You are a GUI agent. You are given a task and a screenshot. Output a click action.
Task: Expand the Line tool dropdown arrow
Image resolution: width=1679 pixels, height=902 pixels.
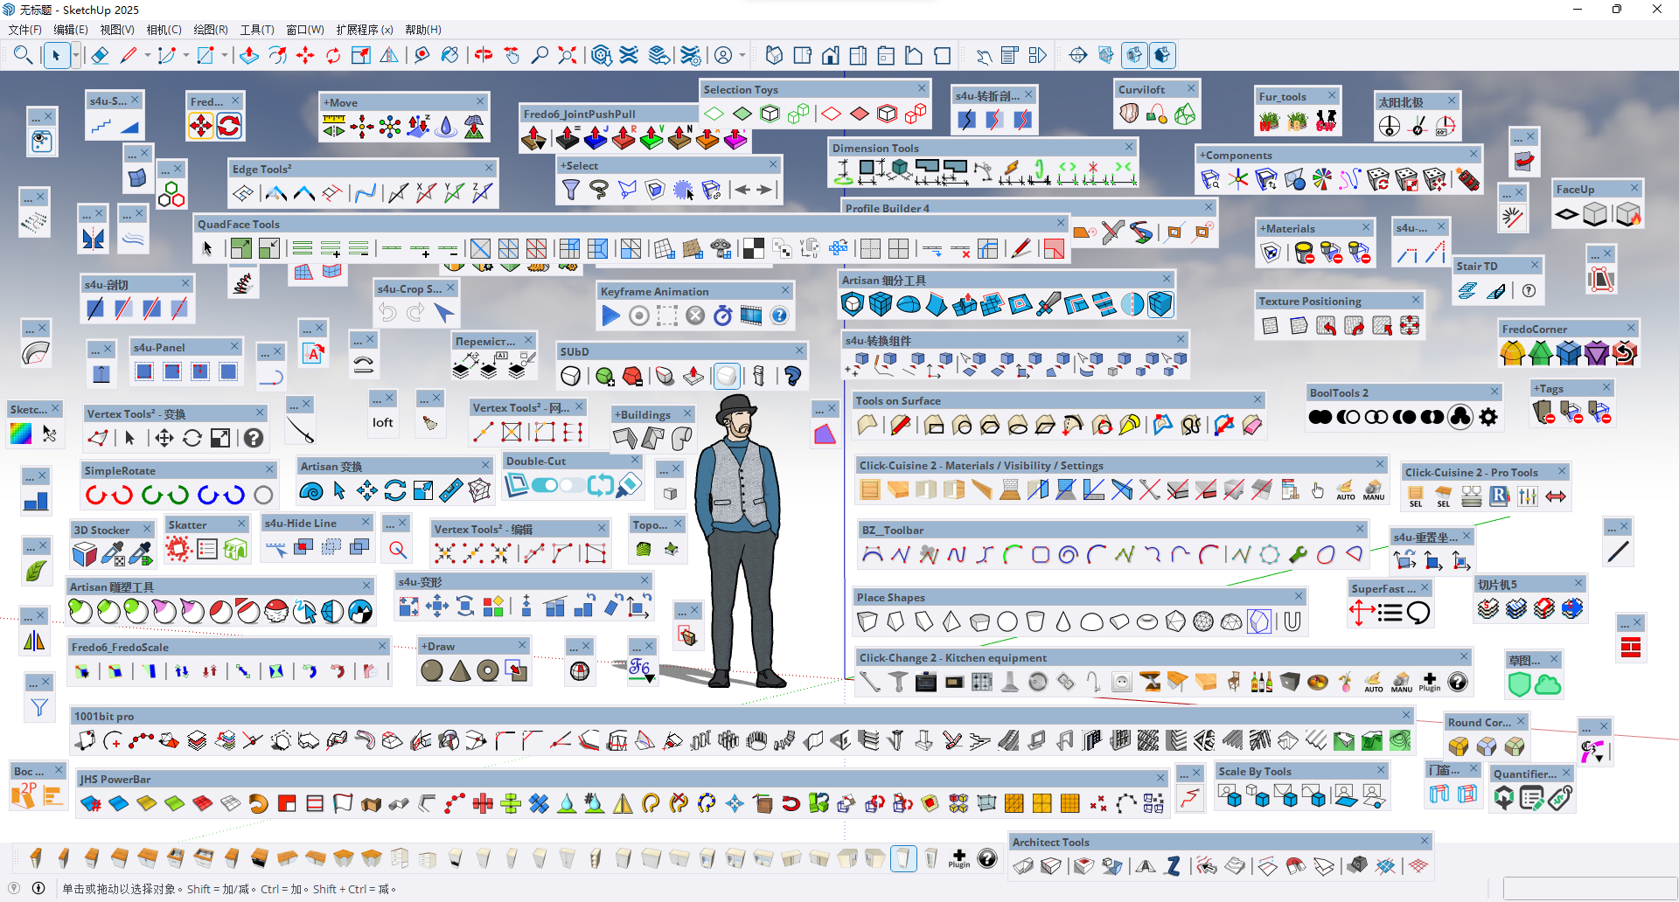(147, 56)
